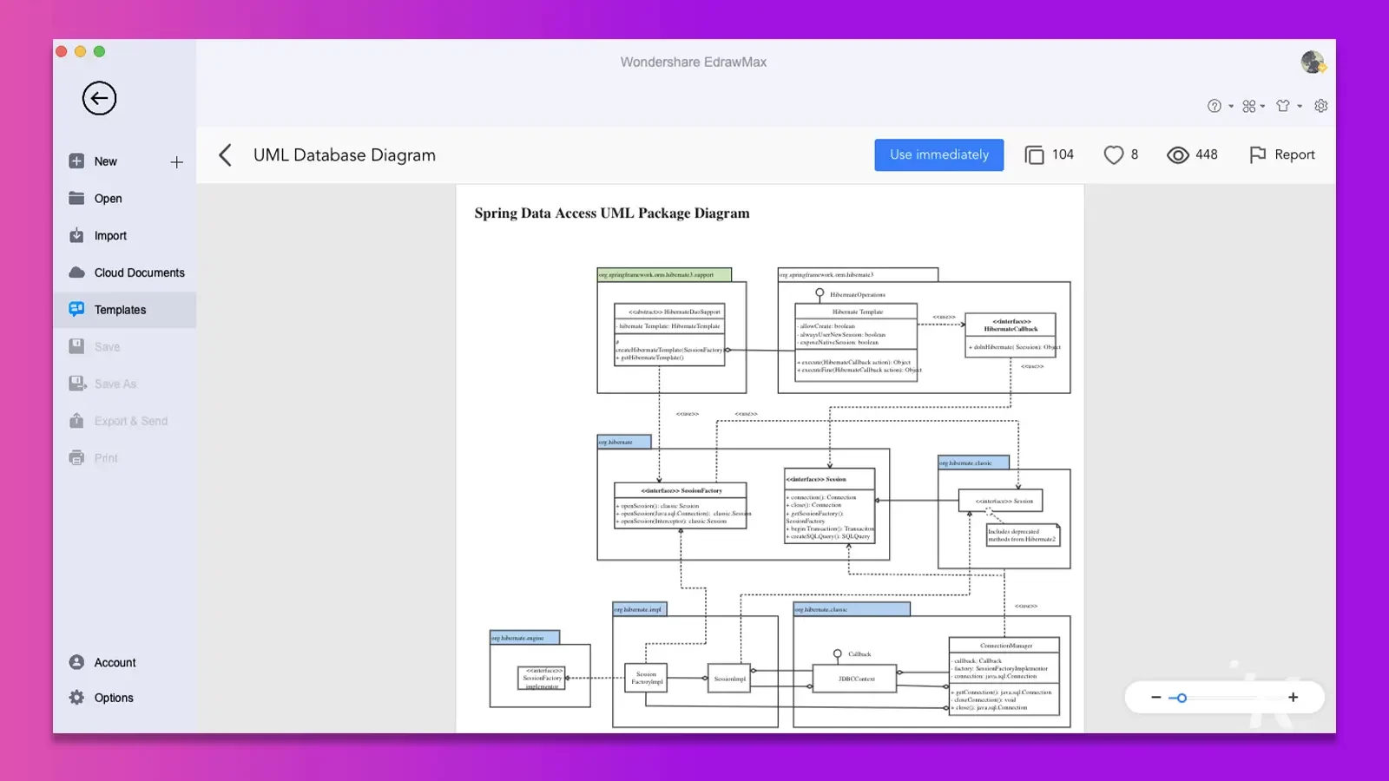Click the user avatar picture
Screen dimensions: 1389x781
pos(1313,62)
